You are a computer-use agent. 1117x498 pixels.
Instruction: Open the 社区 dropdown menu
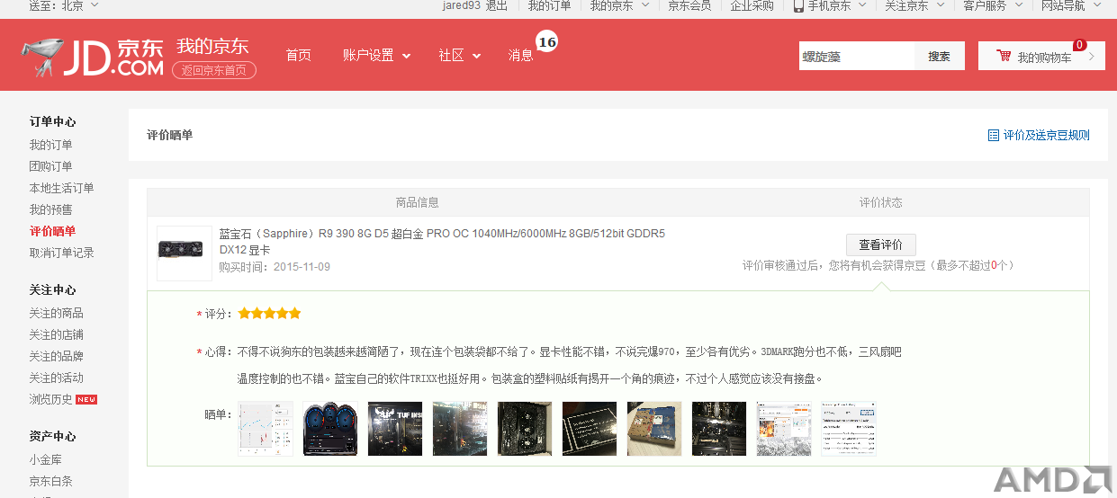460,56
